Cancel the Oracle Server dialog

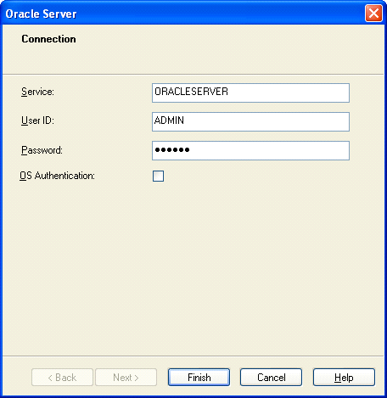(x=271, y=377)
